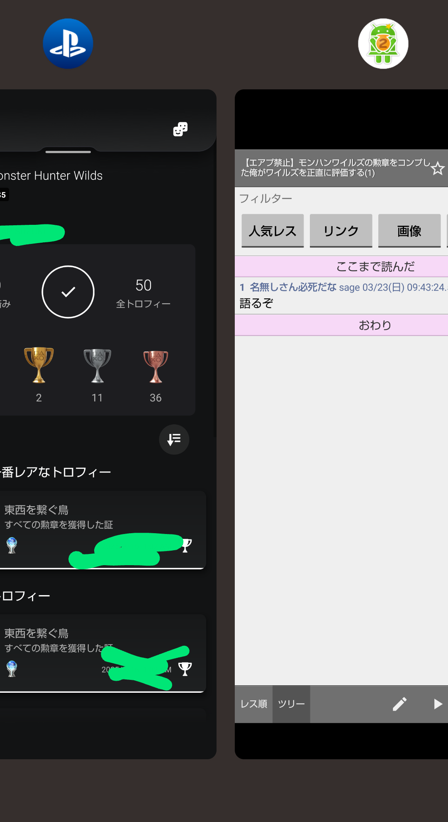The height and width of the screenshot is (822, 448).
Task: Switch to the ツリー tab
Action: (x=291, y=704)
